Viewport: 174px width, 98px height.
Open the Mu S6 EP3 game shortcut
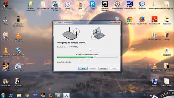click(x=6, y=67)
